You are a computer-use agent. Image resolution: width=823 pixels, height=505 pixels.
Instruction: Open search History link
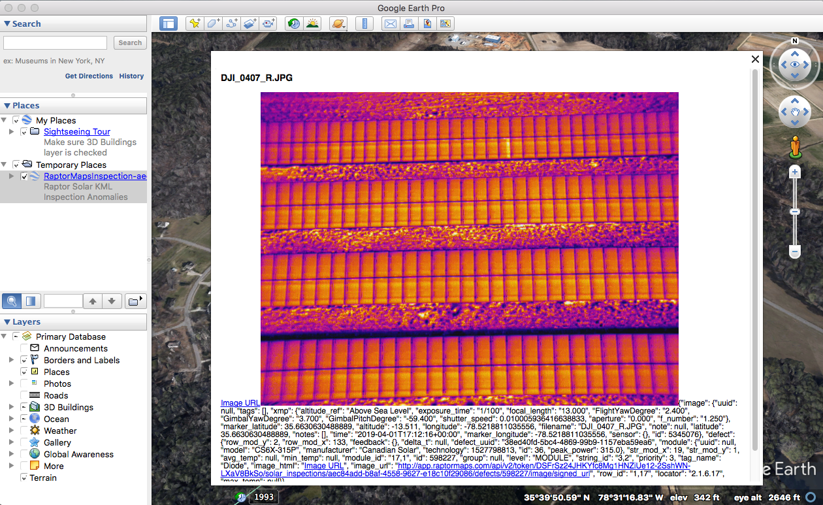pos(131,76)
